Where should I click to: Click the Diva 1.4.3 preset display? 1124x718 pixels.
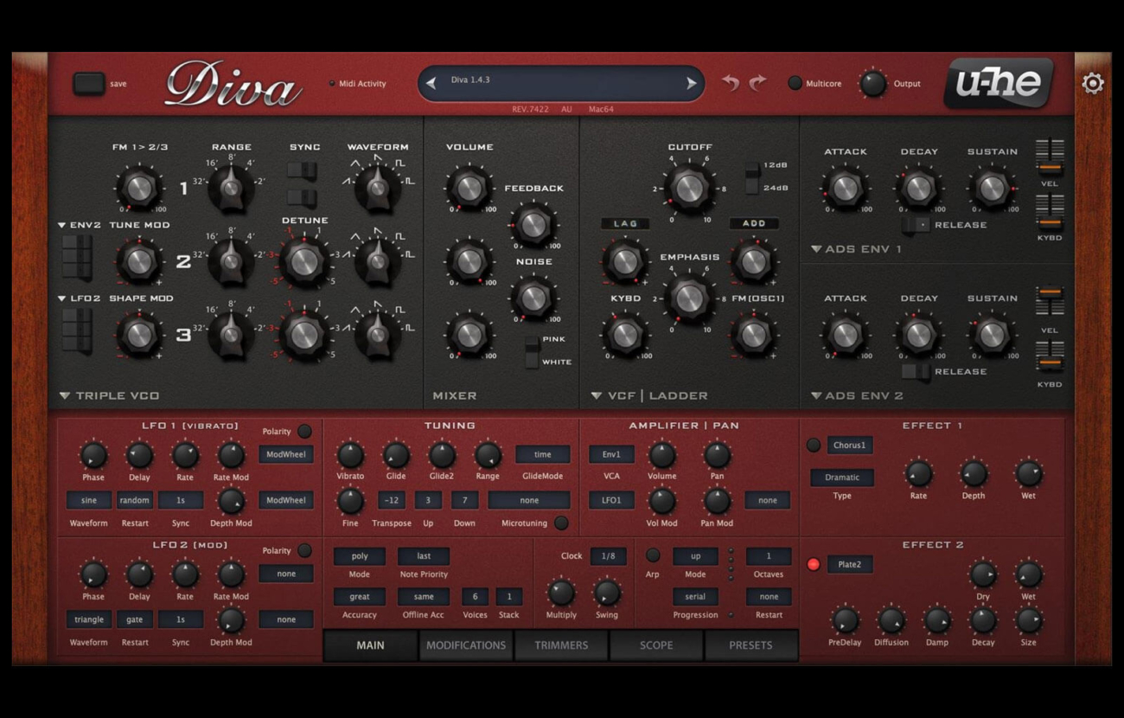[561, 84]
